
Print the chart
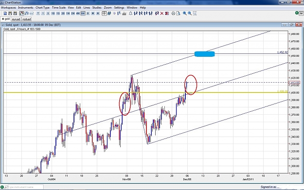point(173,14)
